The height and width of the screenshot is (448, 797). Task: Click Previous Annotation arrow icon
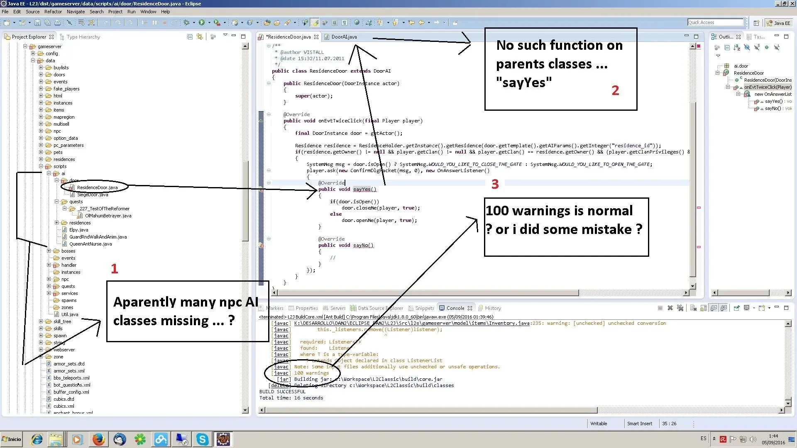[x=395, y=22]
